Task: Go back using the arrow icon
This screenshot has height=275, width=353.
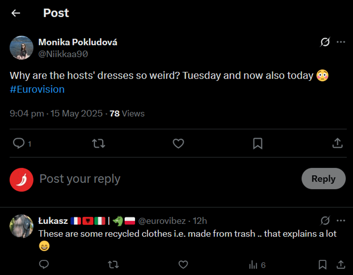Action: (16, 13)
